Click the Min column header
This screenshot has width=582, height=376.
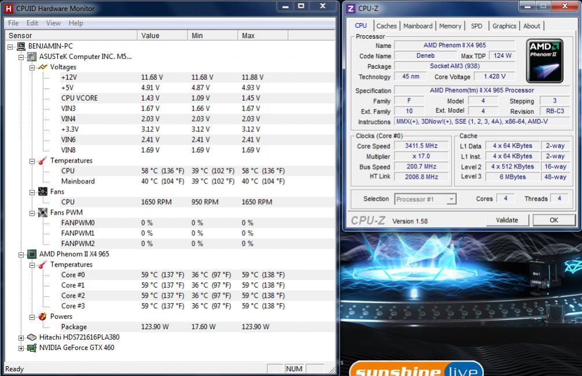coord(213,36)
